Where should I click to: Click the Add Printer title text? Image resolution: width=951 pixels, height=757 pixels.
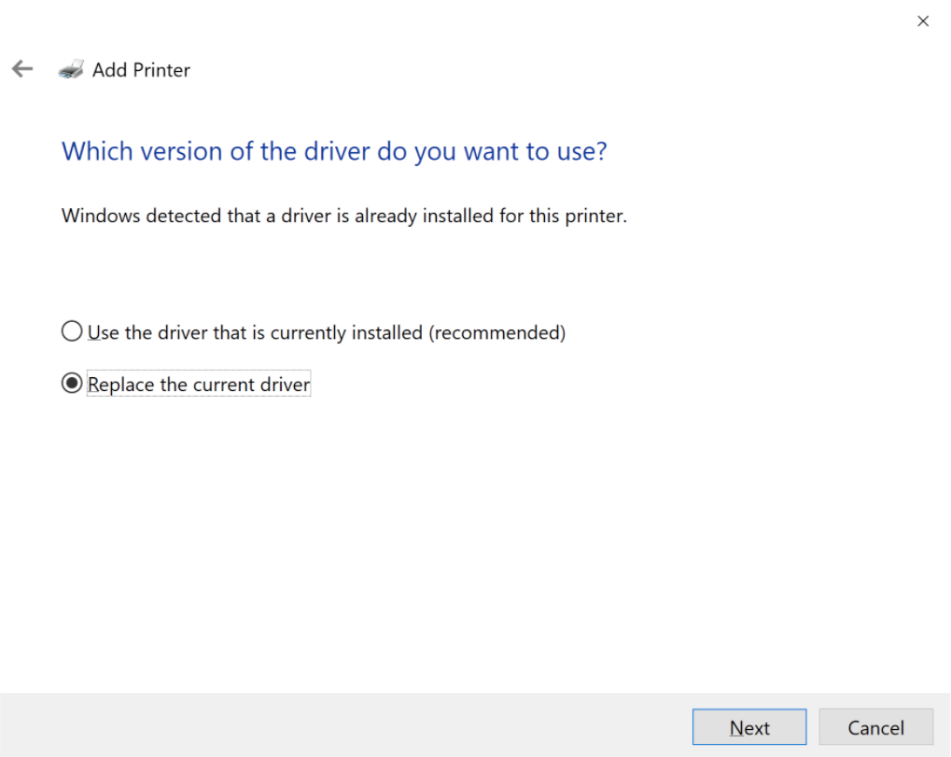pos(141,70)
